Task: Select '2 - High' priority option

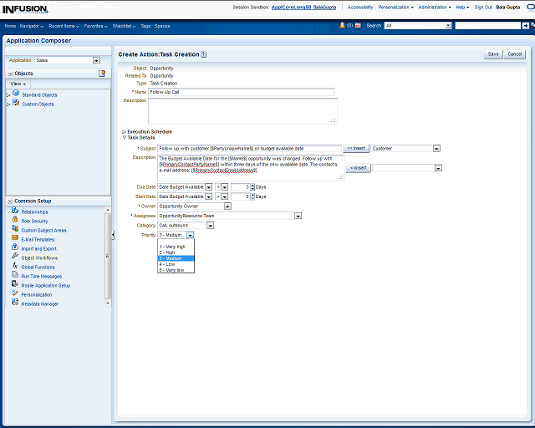Action: click(169, 252)
